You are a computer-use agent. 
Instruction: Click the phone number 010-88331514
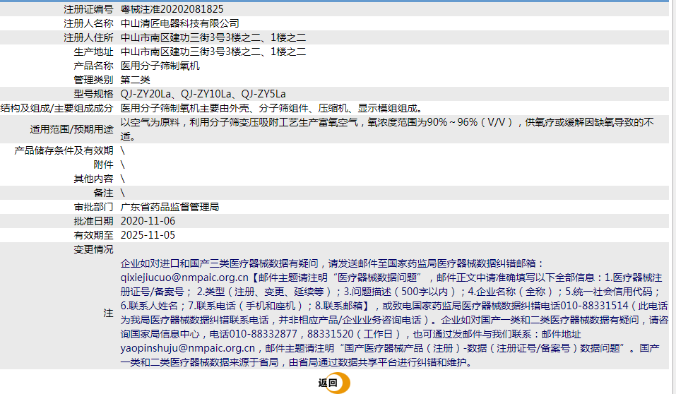[x=595, y=306]
